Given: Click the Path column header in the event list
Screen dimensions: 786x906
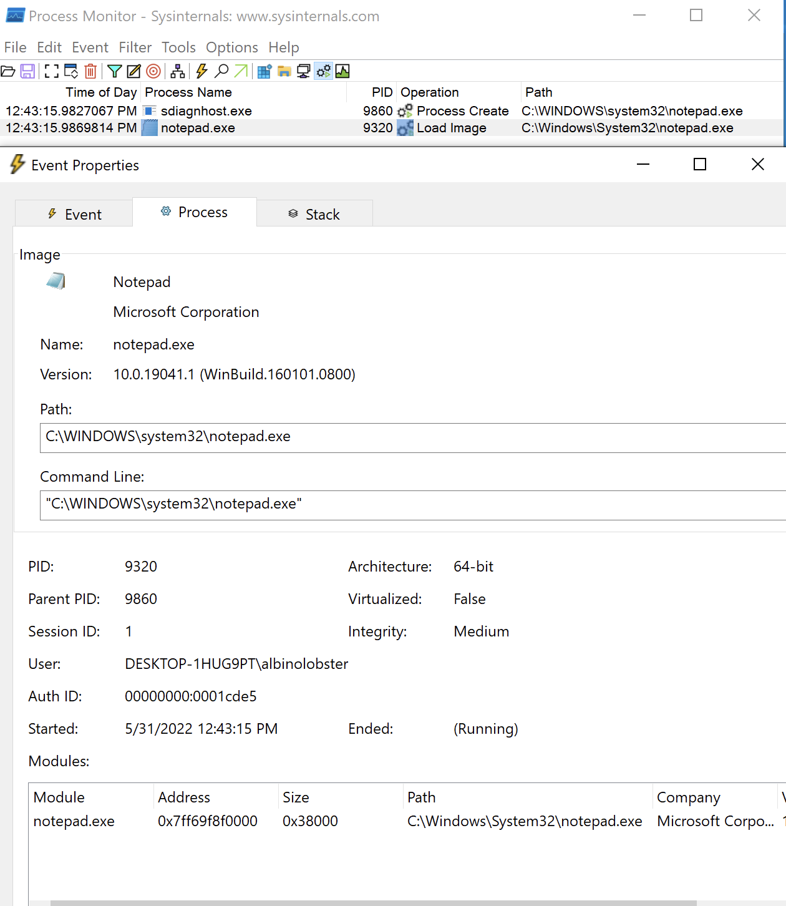Looking at the screenshot, I should click(653, 92).
